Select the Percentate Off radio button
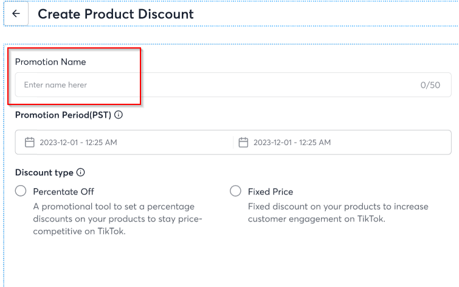The width and height of the screenshot is (459, 287). [x=21, y=191]
